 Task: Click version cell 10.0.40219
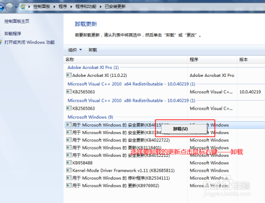(250, 92)
